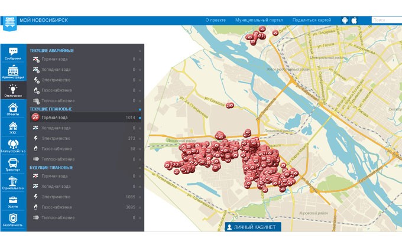Click Поделиться картой link
Image resolution: width=402 pixels, height=248 pixels.
point(312,20)
